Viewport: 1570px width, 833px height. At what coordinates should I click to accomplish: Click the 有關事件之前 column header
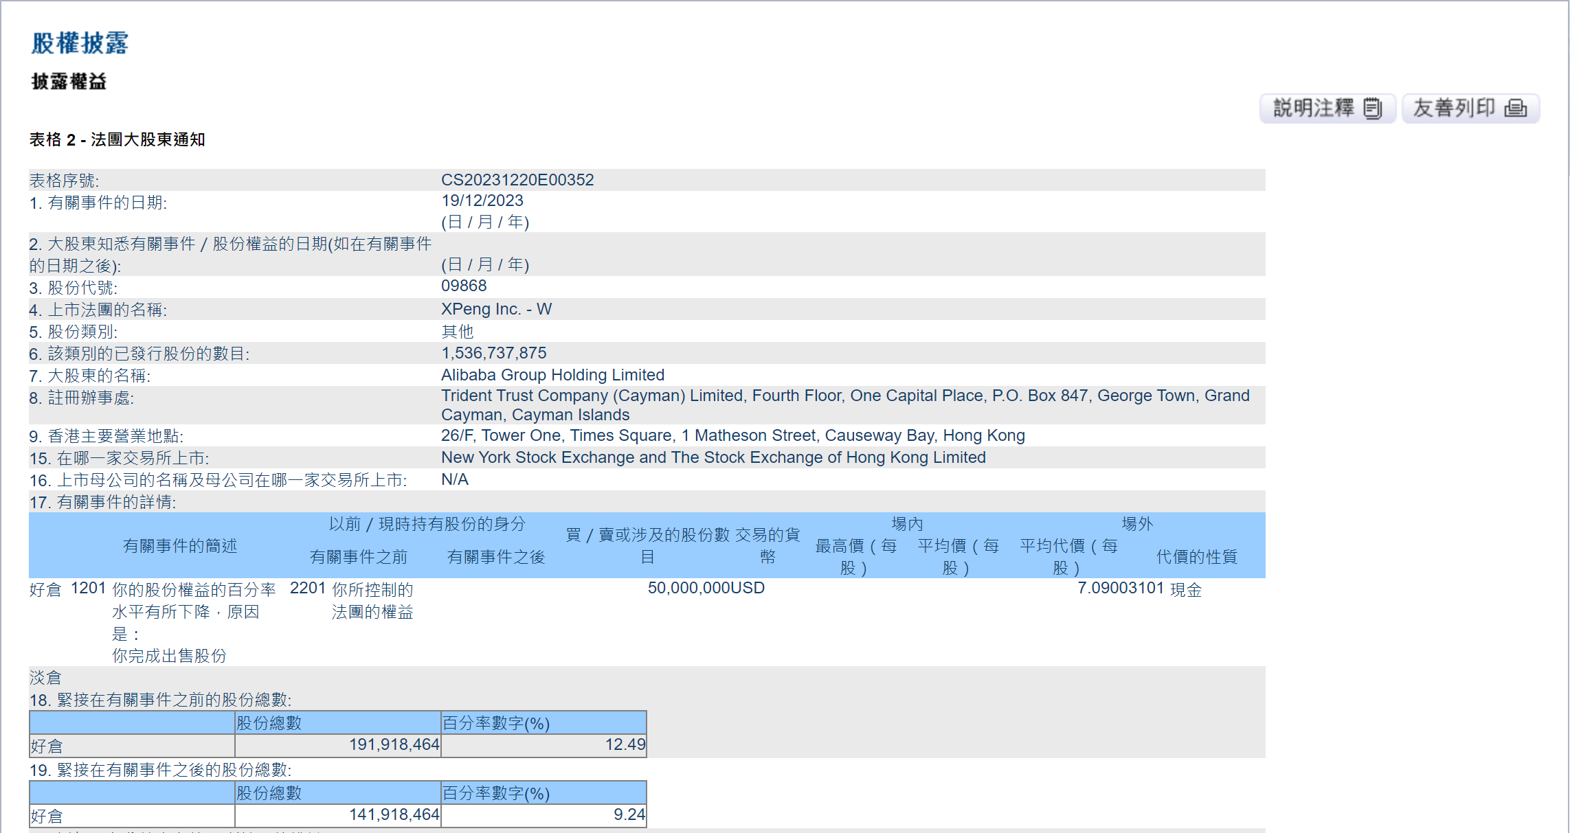click(358, 557)
